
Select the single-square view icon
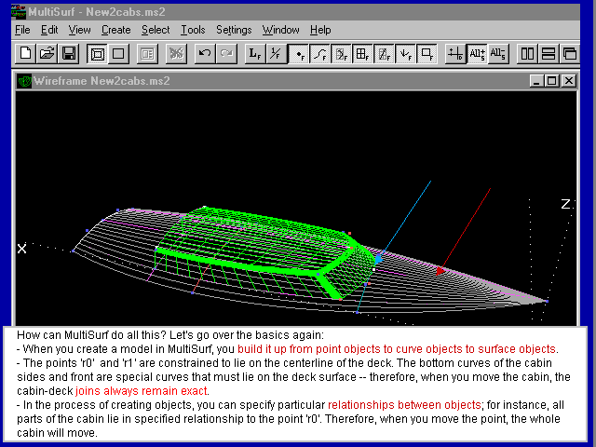click(x=118, y=54)
